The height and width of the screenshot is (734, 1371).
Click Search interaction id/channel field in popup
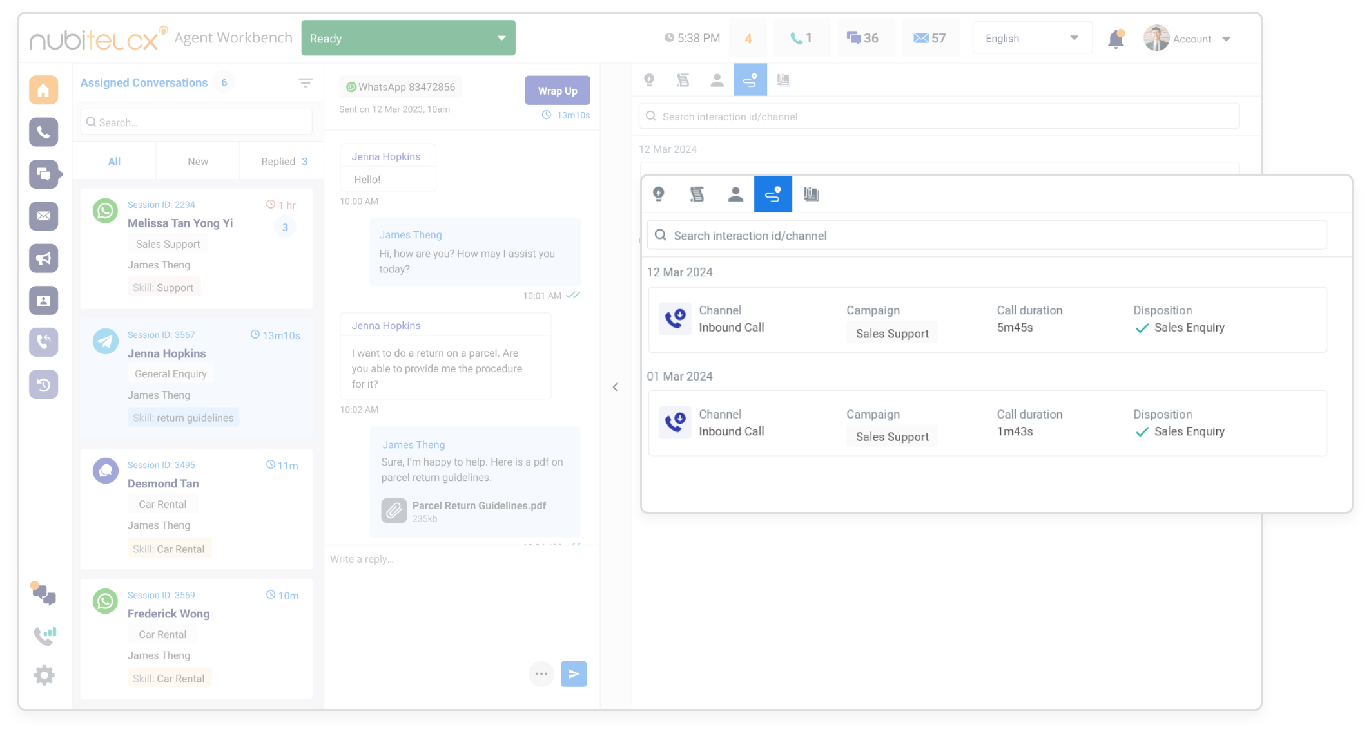(x=986, y=236)
